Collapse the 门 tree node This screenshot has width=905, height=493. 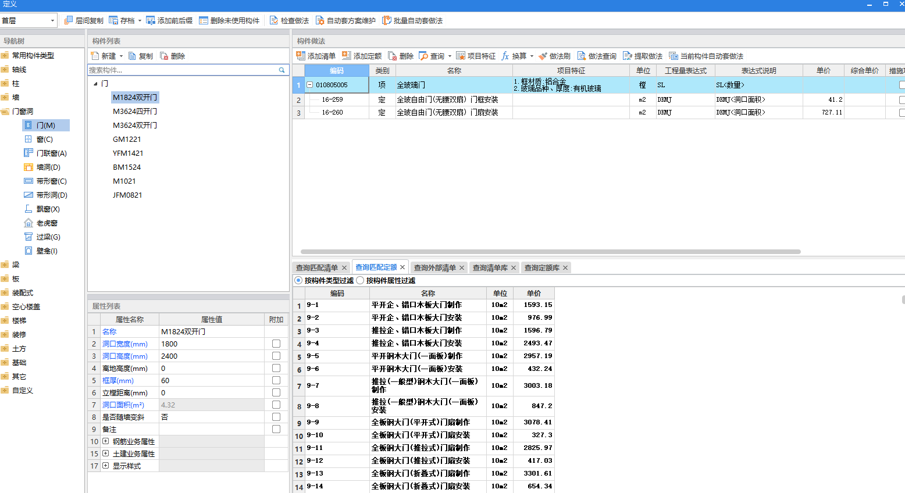click(x=96, y=84)
